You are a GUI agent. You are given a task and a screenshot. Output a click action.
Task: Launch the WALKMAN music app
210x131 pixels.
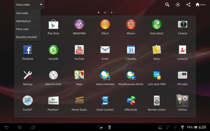point(79,27)
